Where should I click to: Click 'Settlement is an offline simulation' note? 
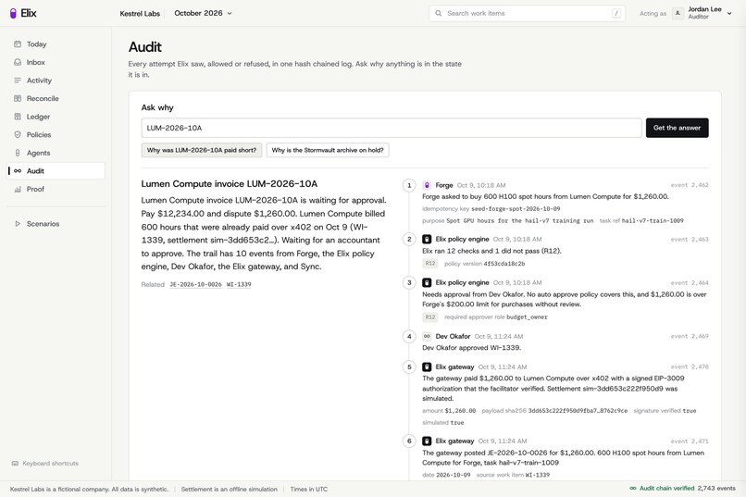coord(229,489)
